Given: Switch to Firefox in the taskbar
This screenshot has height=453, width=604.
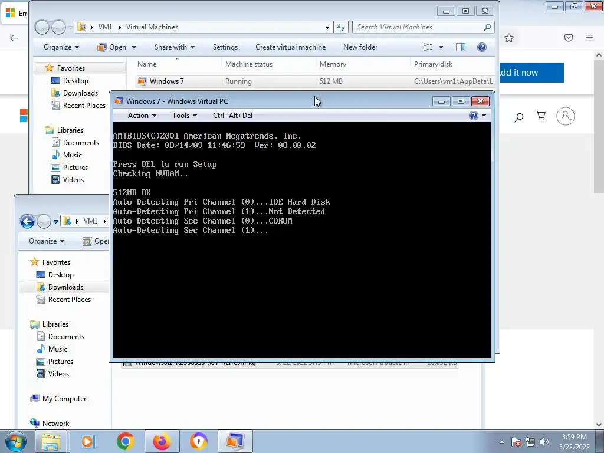Looking at the screenshot, I should point(162,441).
